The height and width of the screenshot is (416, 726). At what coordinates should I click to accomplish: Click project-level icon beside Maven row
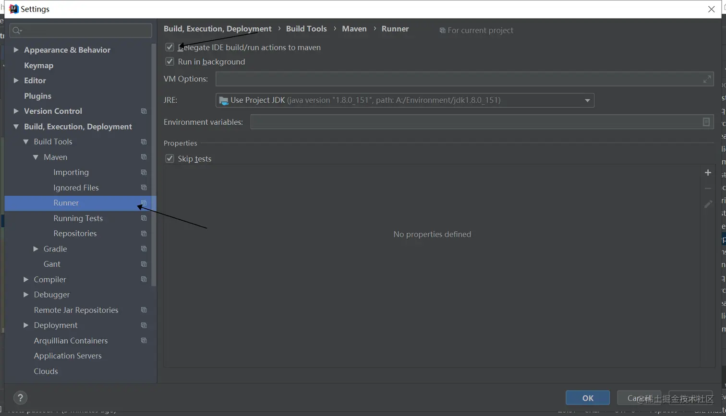(x=144, y=157)
